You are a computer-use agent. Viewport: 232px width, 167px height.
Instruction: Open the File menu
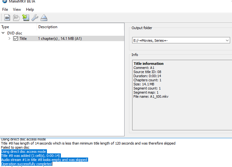pos(5,9)
